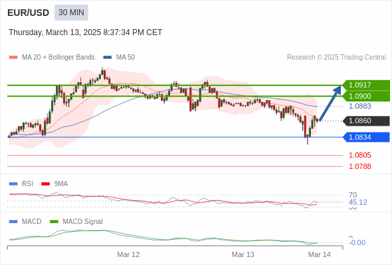Click the MACD legend label

click(31, 222)
